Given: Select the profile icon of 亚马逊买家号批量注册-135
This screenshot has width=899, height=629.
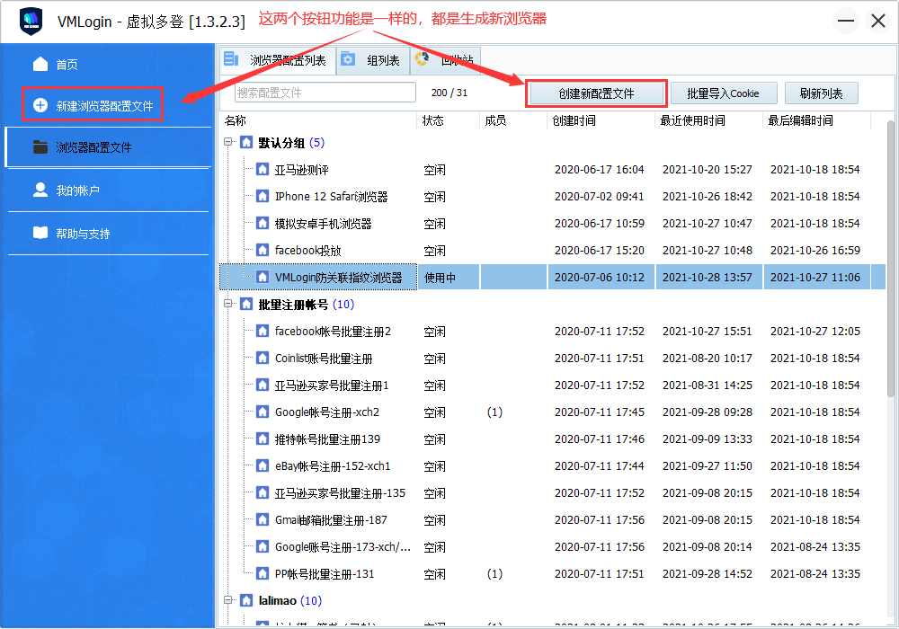Looking at the screenshot, I should (x=262, y=492).
